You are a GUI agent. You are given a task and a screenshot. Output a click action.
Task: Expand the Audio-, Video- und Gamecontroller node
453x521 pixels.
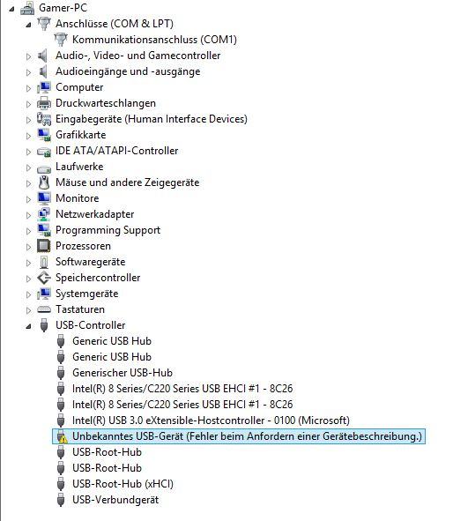[28, 56]
